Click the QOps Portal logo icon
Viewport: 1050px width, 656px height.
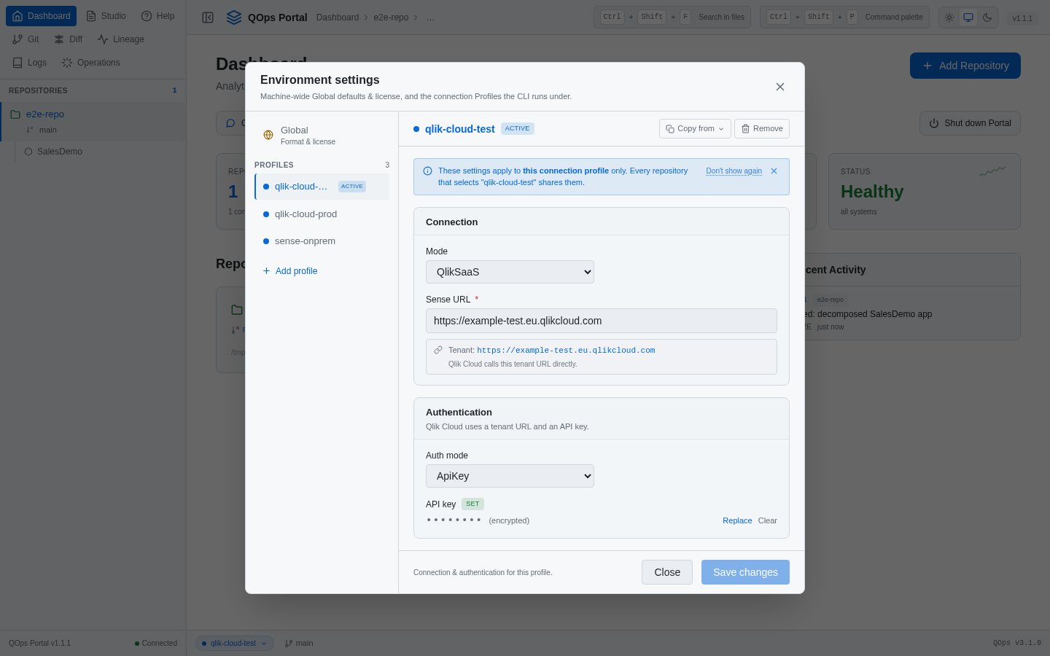click(234, 17)
